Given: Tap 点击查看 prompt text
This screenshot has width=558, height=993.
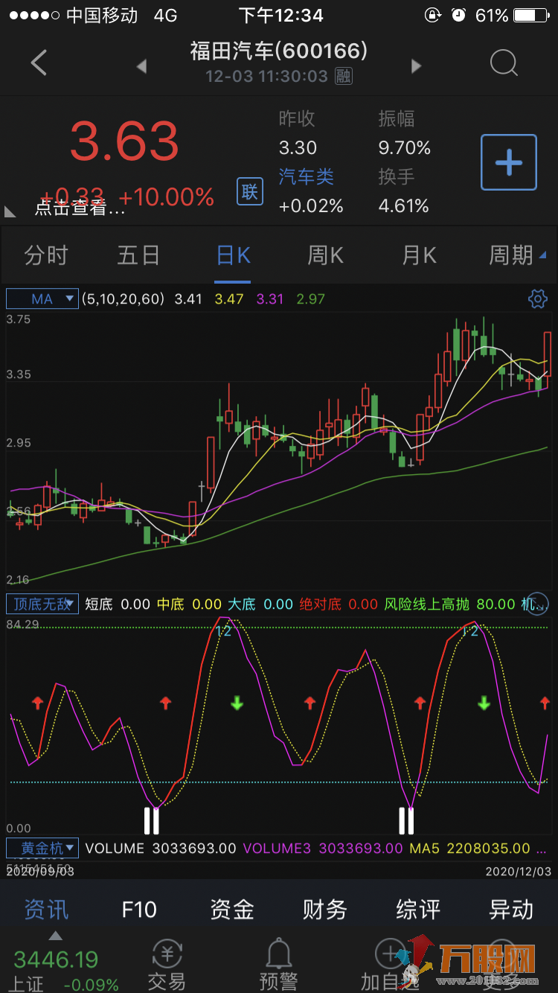Looking at the screenshot, I should tap(80, 208).
